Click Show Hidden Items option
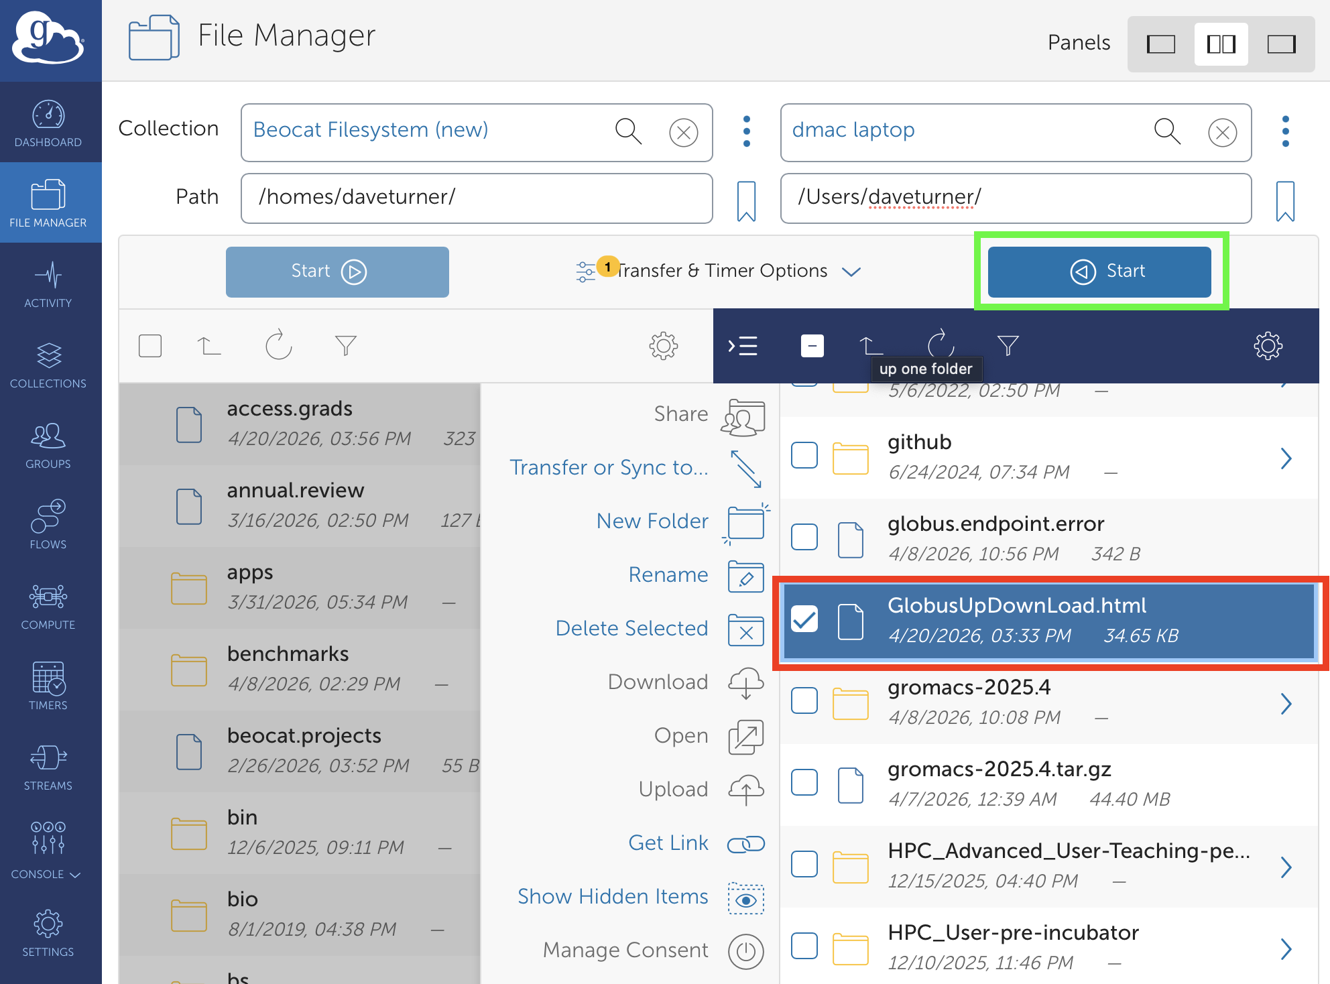Image resolution: width=1330 pixels, height=984 pixels. coord(613,896)
